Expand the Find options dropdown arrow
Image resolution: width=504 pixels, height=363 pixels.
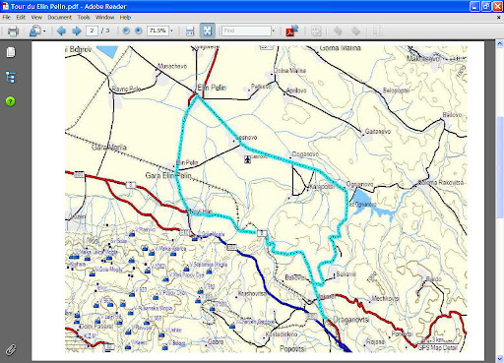pyautogui.click(x=273, y=30)
